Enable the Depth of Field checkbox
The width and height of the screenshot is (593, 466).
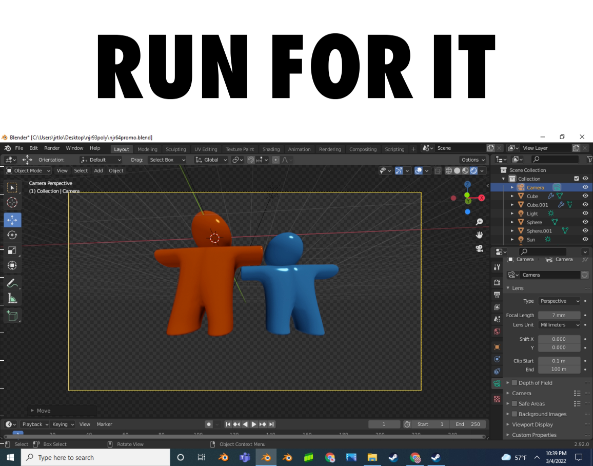515,383
